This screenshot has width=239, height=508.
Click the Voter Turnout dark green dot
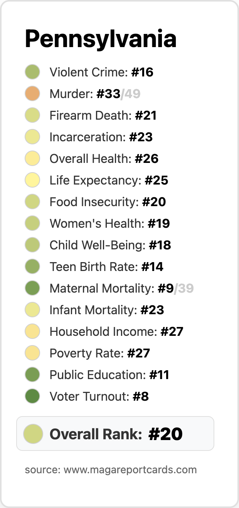(33, 396)
